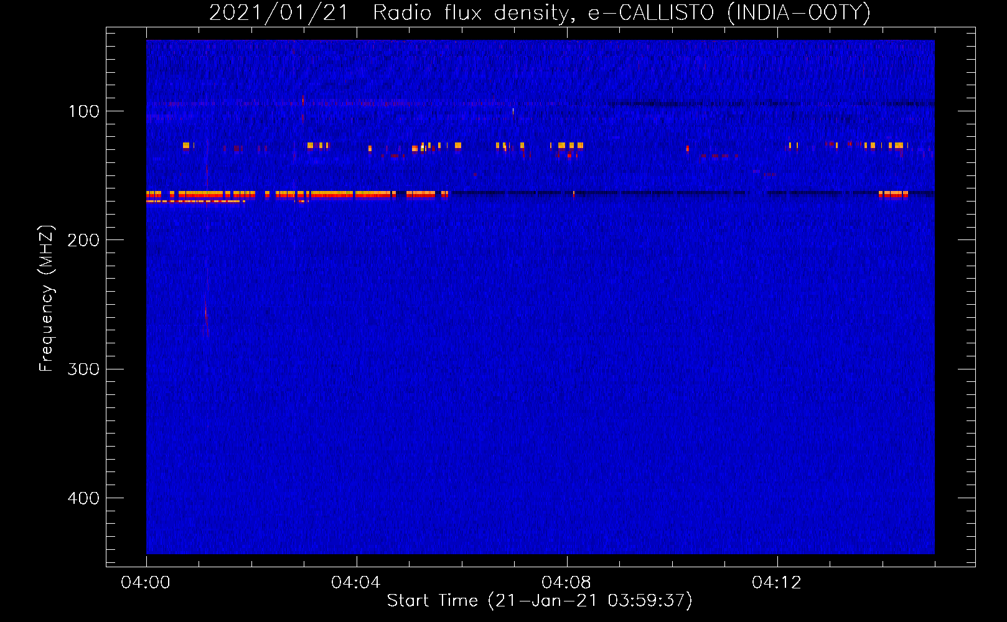This screenshot has height=622, width=1007.
Task: Click the '400' frequency tick label
Action: click(84, 498)
